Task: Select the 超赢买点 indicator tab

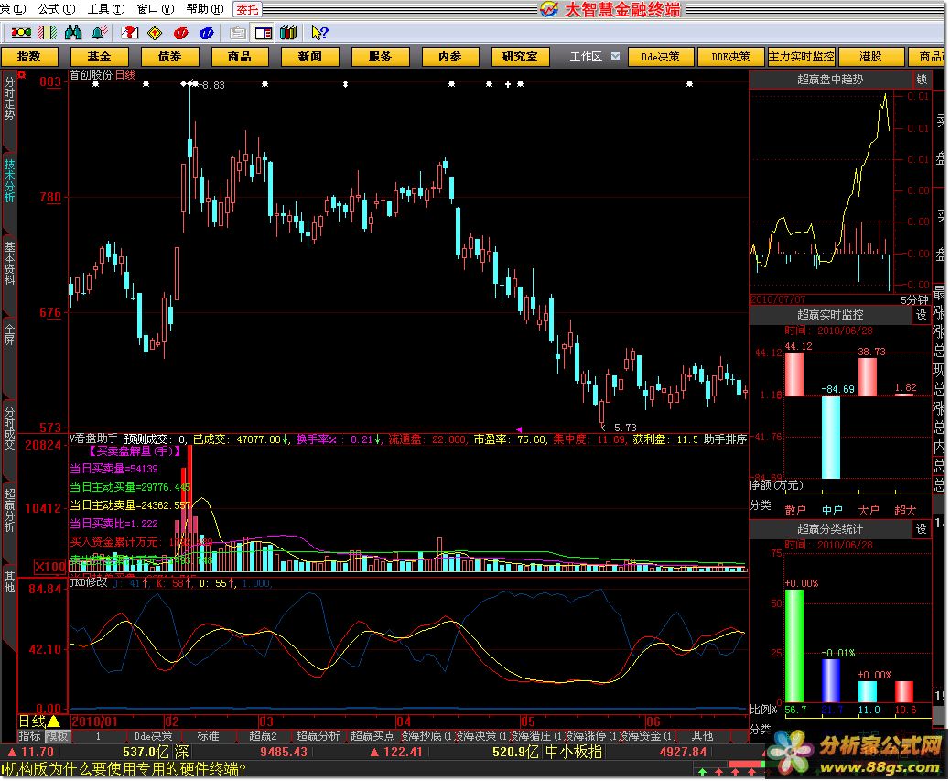Action: click(372, 736)
